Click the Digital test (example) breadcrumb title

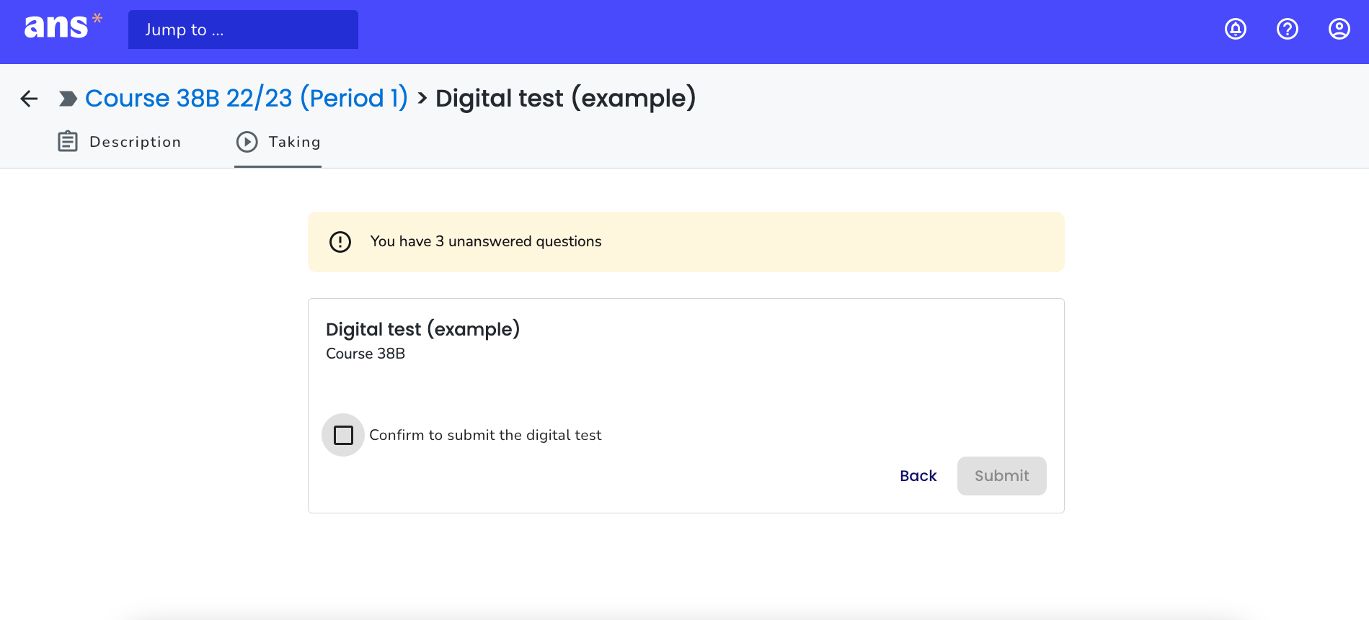pos(566,98)
